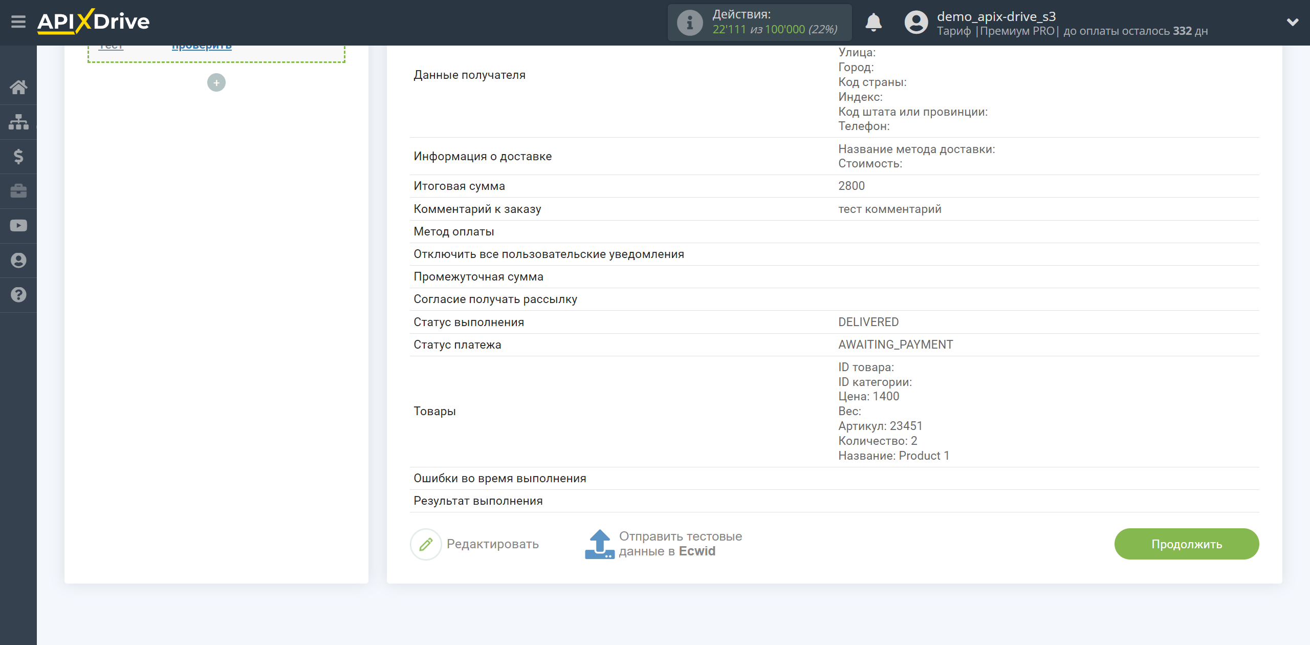Click Ошибки во время выполнения label
The width and height of the screenshot is (1310, 645).
(499, 478)
